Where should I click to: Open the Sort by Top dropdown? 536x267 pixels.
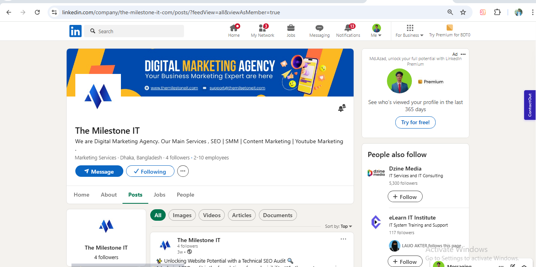coord(339,226)
